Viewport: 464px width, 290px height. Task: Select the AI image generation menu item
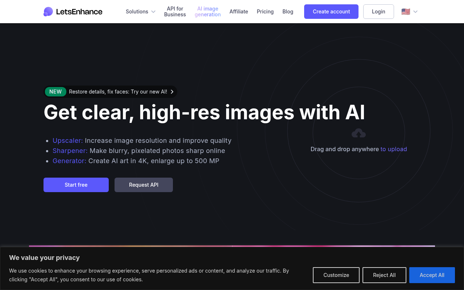coord(207,12)
